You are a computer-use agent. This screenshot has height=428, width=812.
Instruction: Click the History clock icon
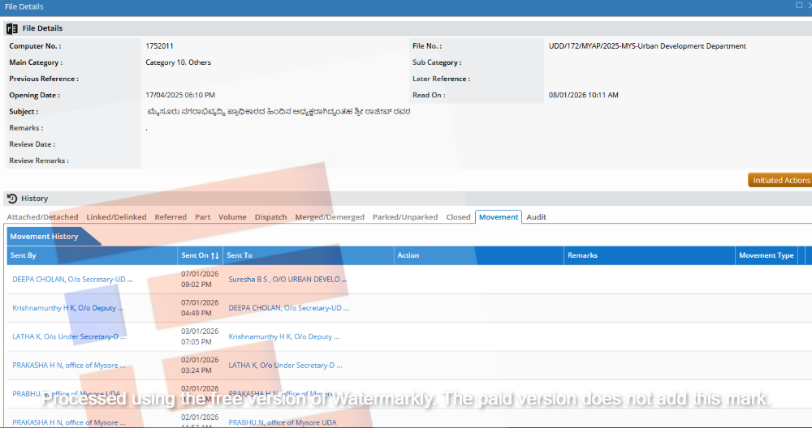(x=12, y=199)
